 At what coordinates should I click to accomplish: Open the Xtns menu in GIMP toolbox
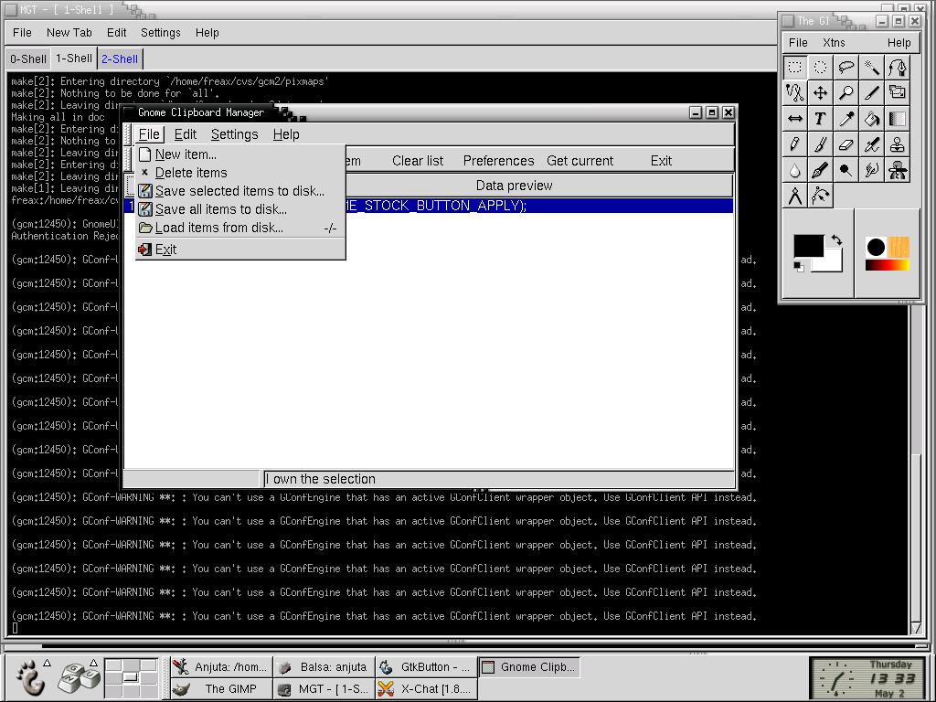[834, 42]
